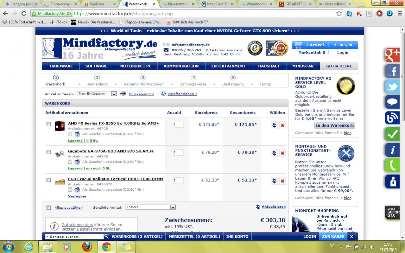Open NOTEBOOK | PC navigation menu
The height and width of the screenshot is (253, 405).
136,66
